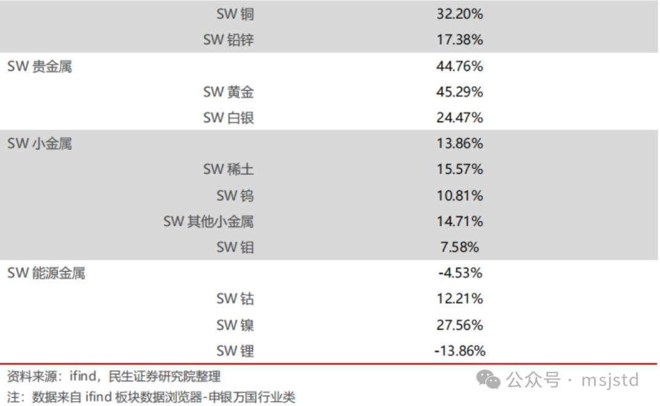Screen dimensions: 660x406
Task: Select the SW 稀土 row label
Action: click(229, 169)
